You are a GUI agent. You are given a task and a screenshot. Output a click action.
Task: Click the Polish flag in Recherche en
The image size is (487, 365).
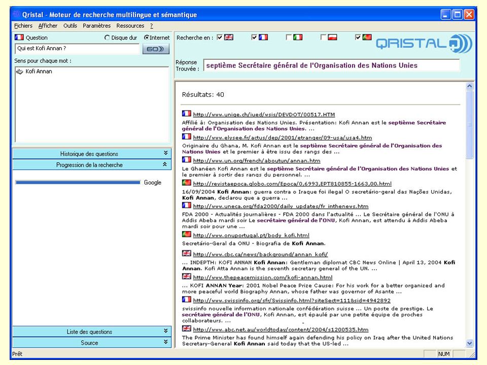pyautogui.click(x=332, y=37)
